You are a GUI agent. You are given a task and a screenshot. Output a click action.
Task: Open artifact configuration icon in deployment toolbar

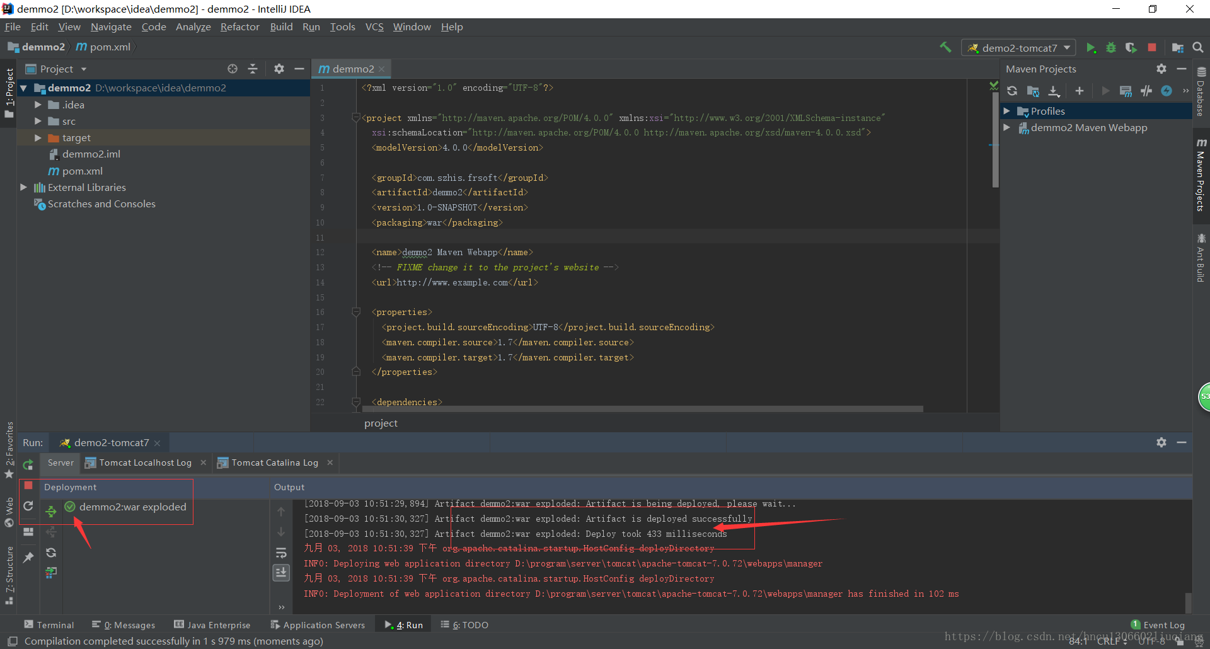(x=51, y=573)
